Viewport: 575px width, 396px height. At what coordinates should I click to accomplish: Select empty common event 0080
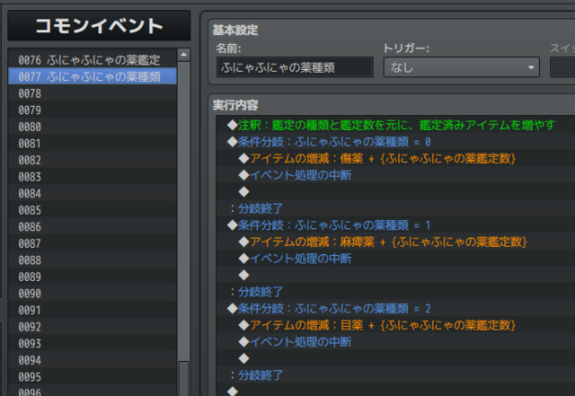[93, 127]
